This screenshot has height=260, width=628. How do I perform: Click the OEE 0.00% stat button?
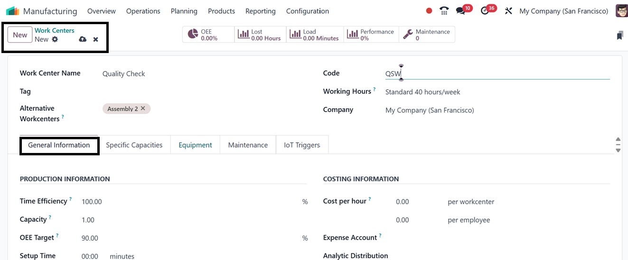coord(208,35)
